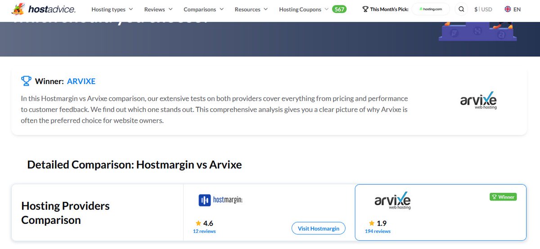Click the This Month's Pick label
This screenshot has width=540, height=249.
389,9
